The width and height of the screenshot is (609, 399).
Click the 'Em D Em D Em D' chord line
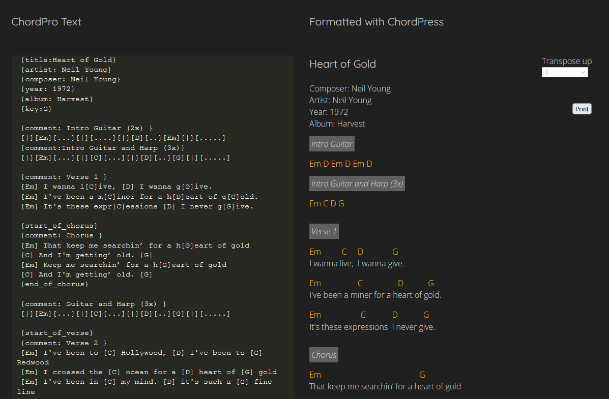[341, 164]
